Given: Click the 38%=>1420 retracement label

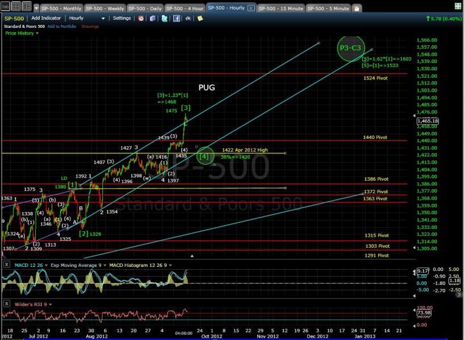Looking at the screenshot, I should [x=235, y=157].
